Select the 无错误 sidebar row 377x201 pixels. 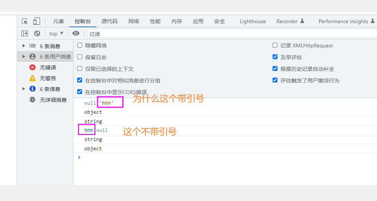(45, 67)
